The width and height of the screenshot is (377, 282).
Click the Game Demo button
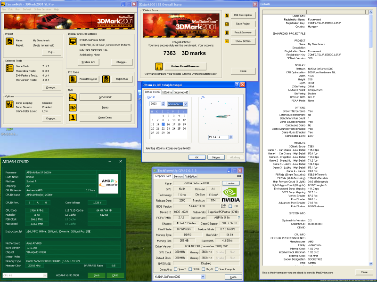[105, 117]
